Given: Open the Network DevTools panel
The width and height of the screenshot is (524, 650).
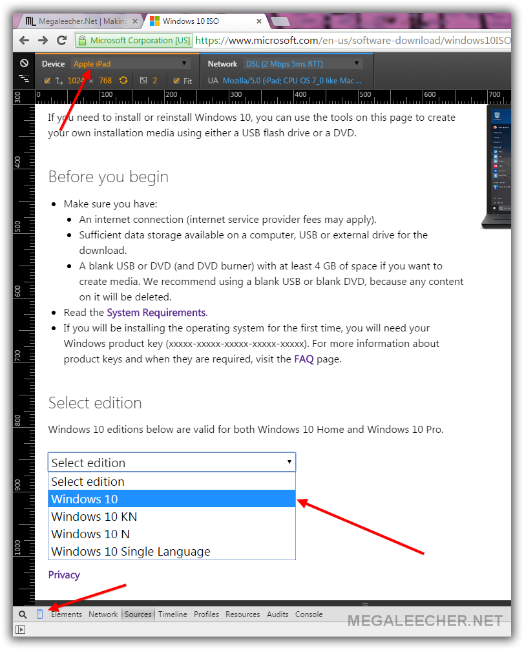Looking at the screenshot, I should [x=103, y=614].
